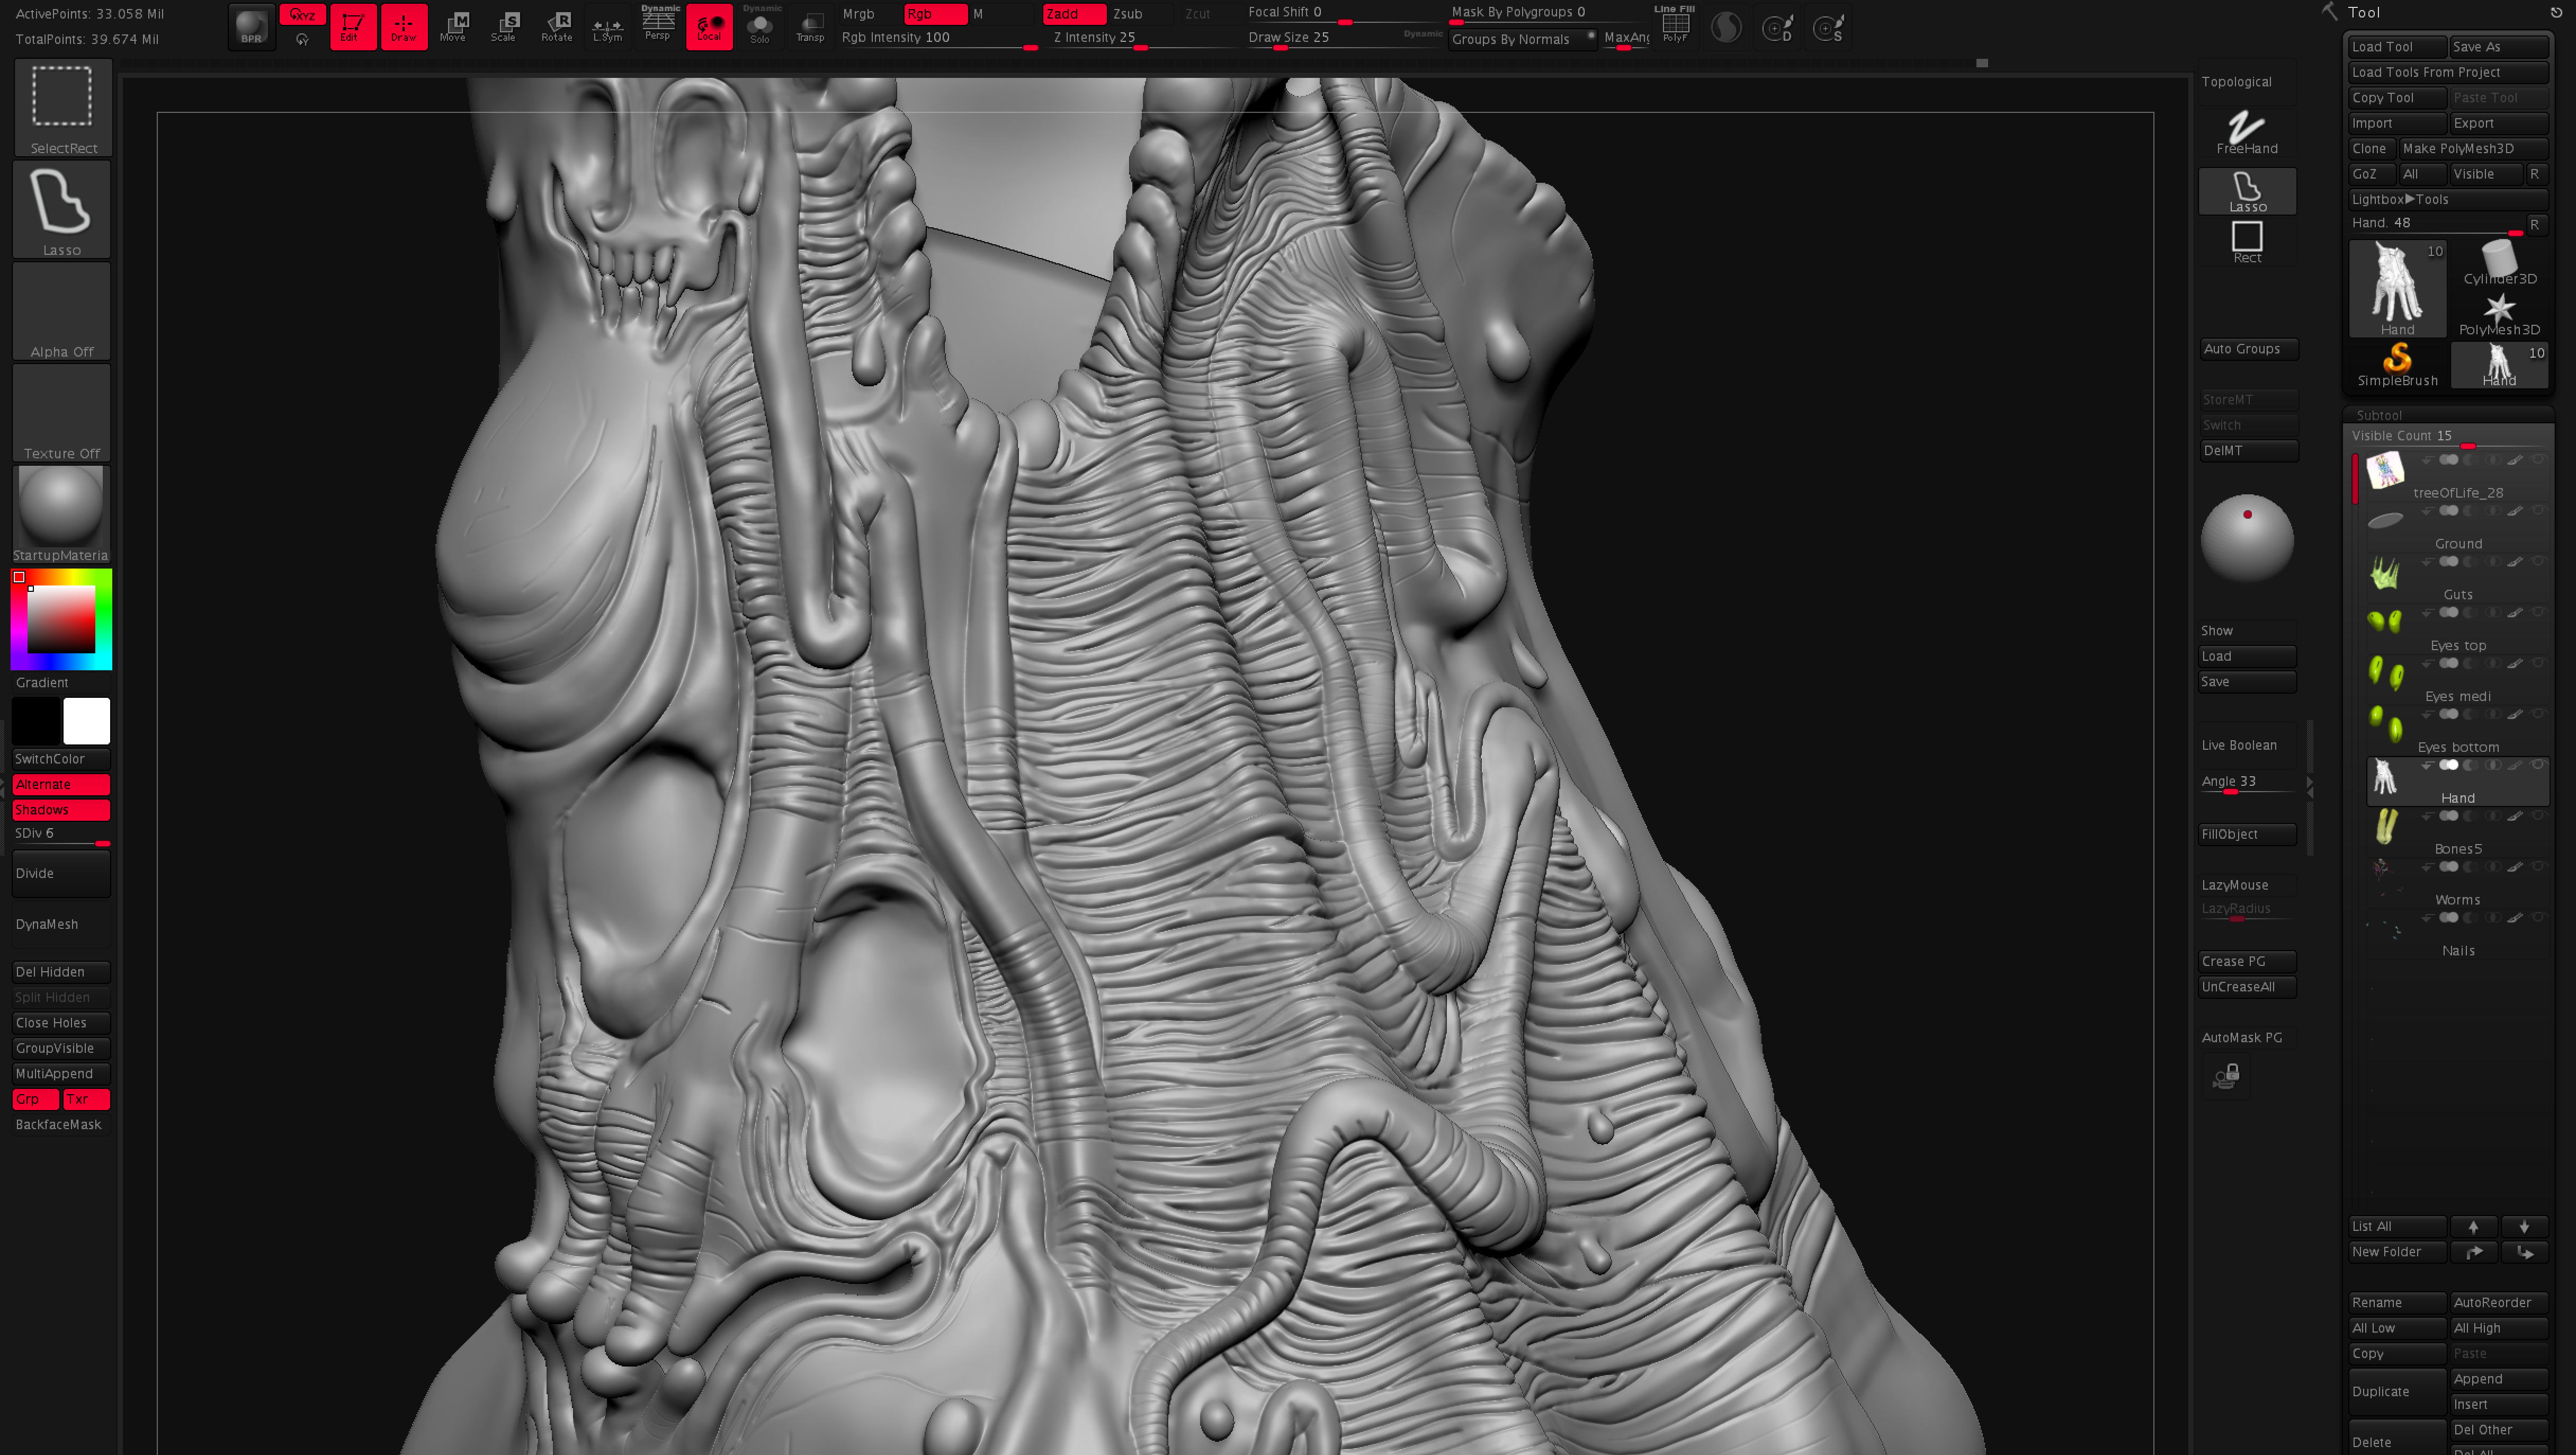
Task: Open the StartupMaterial sphere selector
Action: point(62,514)
